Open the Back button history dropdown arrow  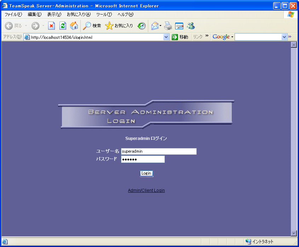tap(26, 26)
